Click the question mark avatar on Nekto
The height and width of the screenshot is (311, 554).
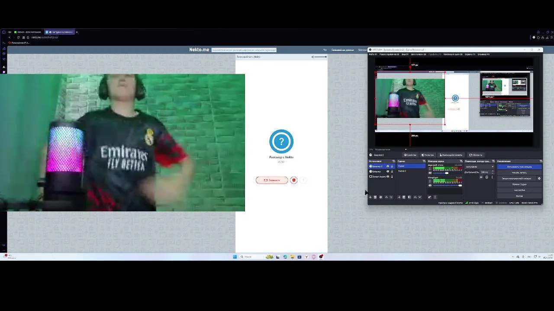pos(281,141)
